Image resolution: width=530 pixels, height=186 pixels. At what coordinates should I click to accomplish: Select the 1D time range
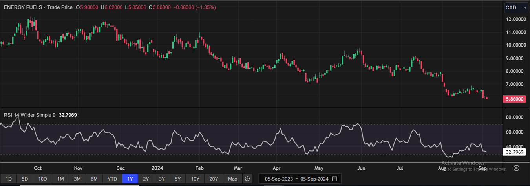coord(9,179)
